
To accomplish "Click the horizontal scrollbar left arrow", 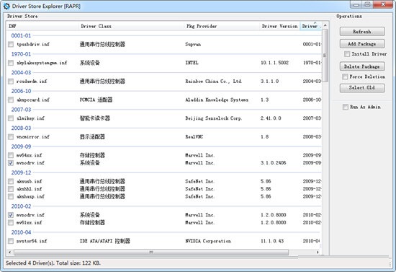I will 9,253.
